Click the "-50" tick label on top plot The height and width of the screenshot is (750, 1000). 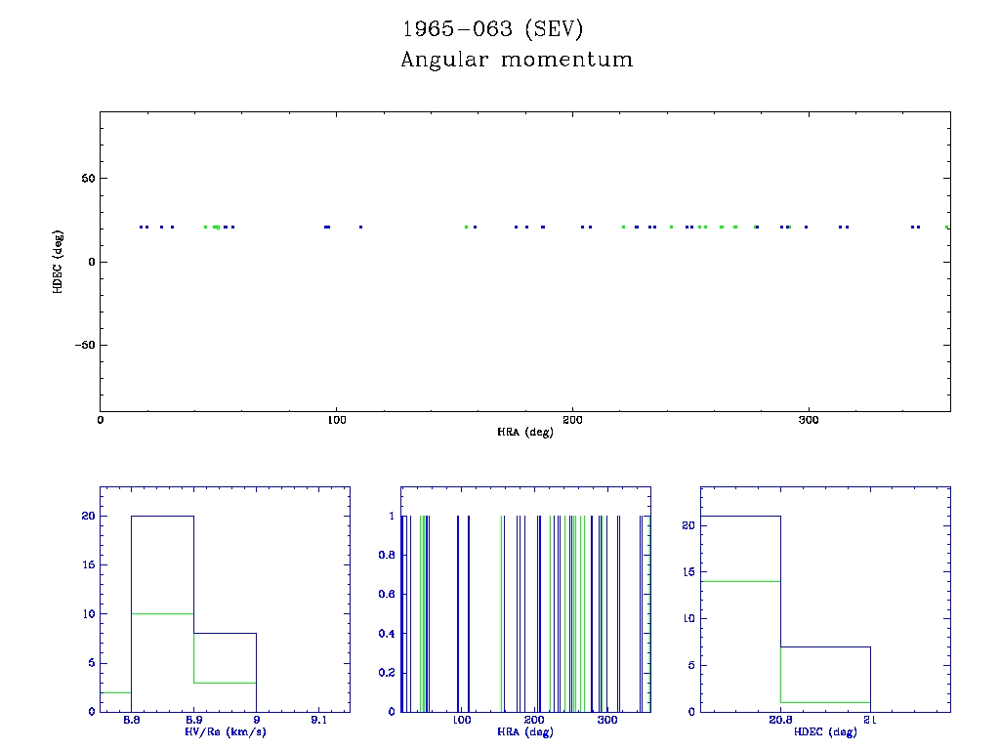(82, 345)
